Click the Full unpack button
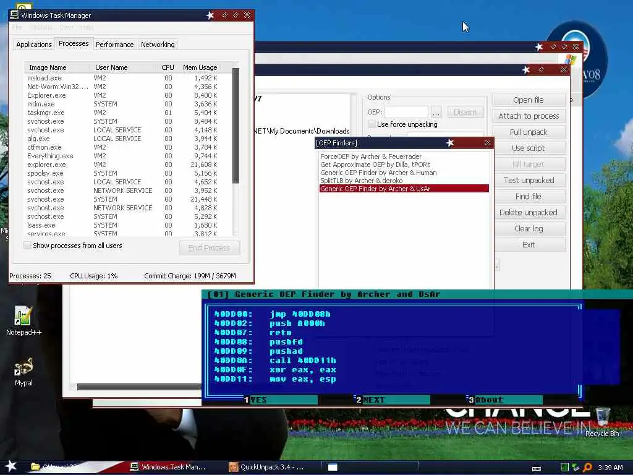The height and width of the screenshot is (475, 633). (529, 132)
